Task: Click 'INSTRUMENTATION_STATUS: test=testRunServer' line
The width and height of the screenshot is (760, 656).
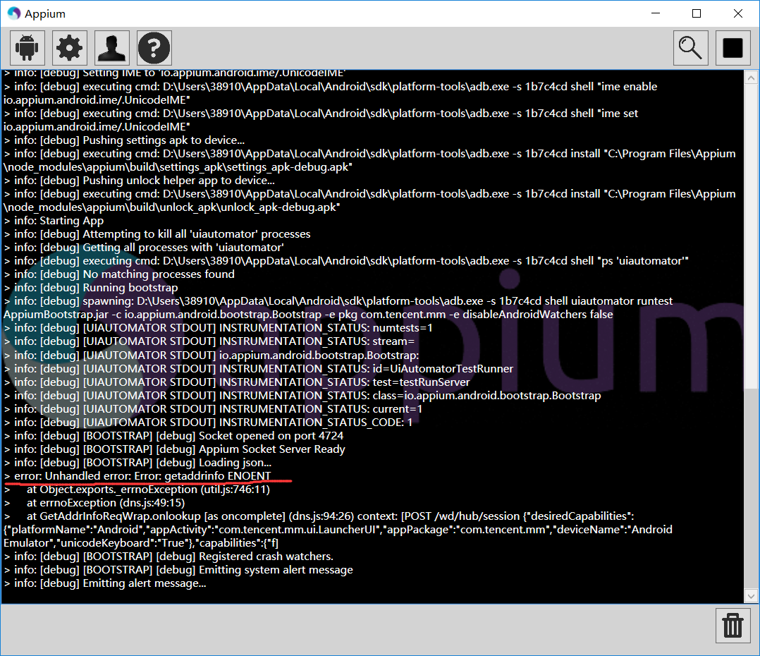Action: [x=237, y=382]
